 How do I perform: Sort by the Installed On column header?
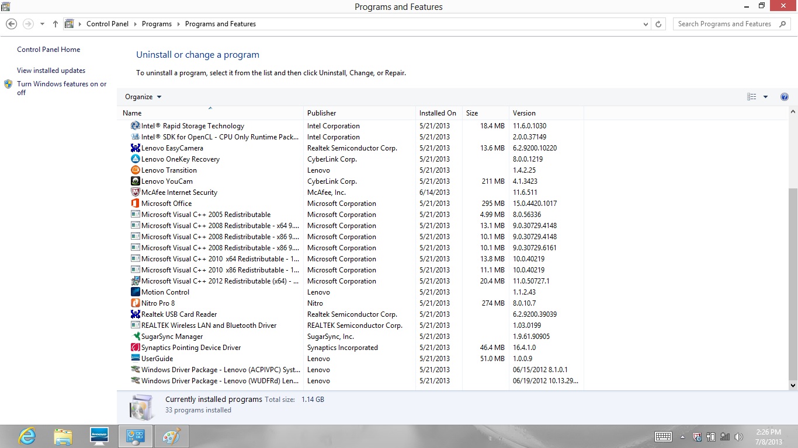439,113
